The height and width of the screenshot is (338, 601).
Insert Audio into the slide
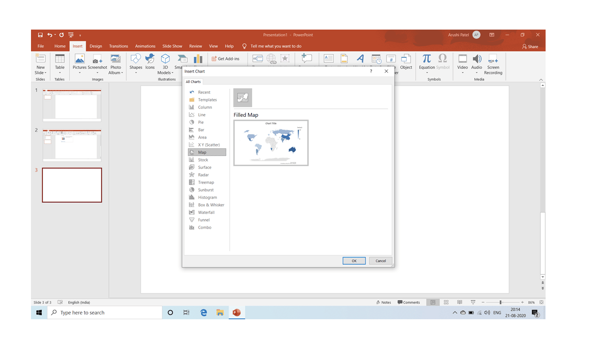[x=477, y=61]
